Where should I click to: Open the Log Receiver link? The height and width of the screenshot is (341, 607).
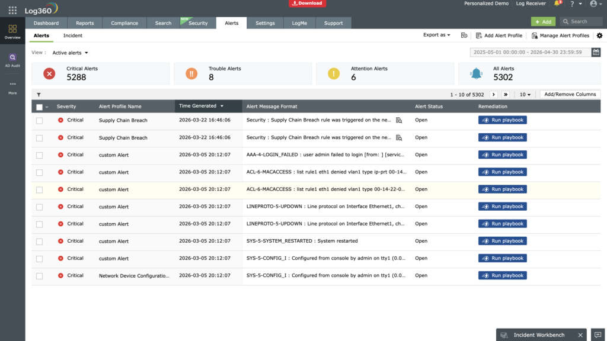pos(531,4)
